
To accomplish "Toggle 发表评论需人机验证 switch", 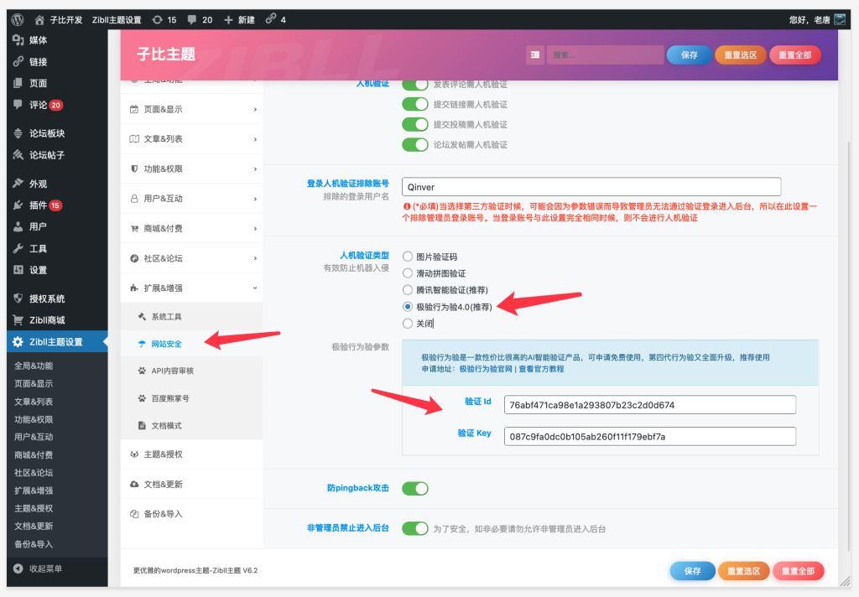I will point(414,84).
